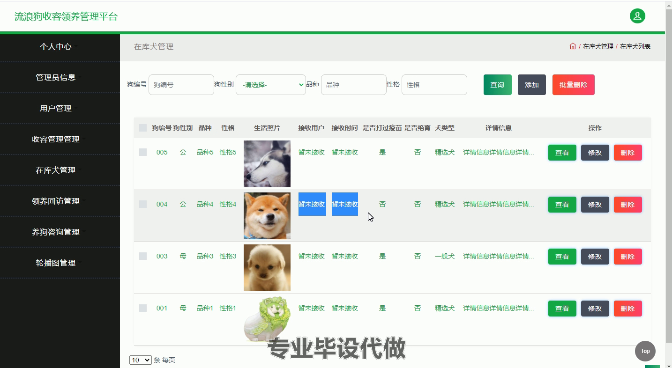Click 查看 for dog 001
Image resolution: width=672 pixels, height=368 pixels.
pyautogui.click(x=562, y=309)
